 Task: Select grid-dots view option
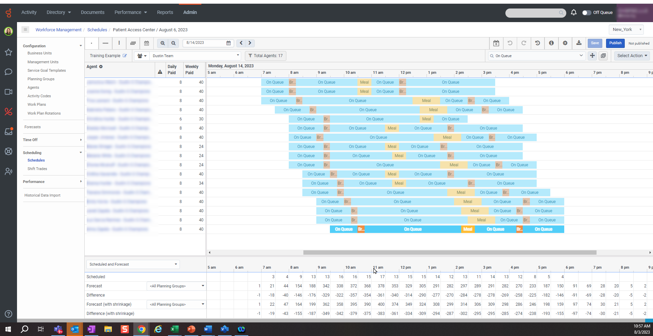pos(133,43)
